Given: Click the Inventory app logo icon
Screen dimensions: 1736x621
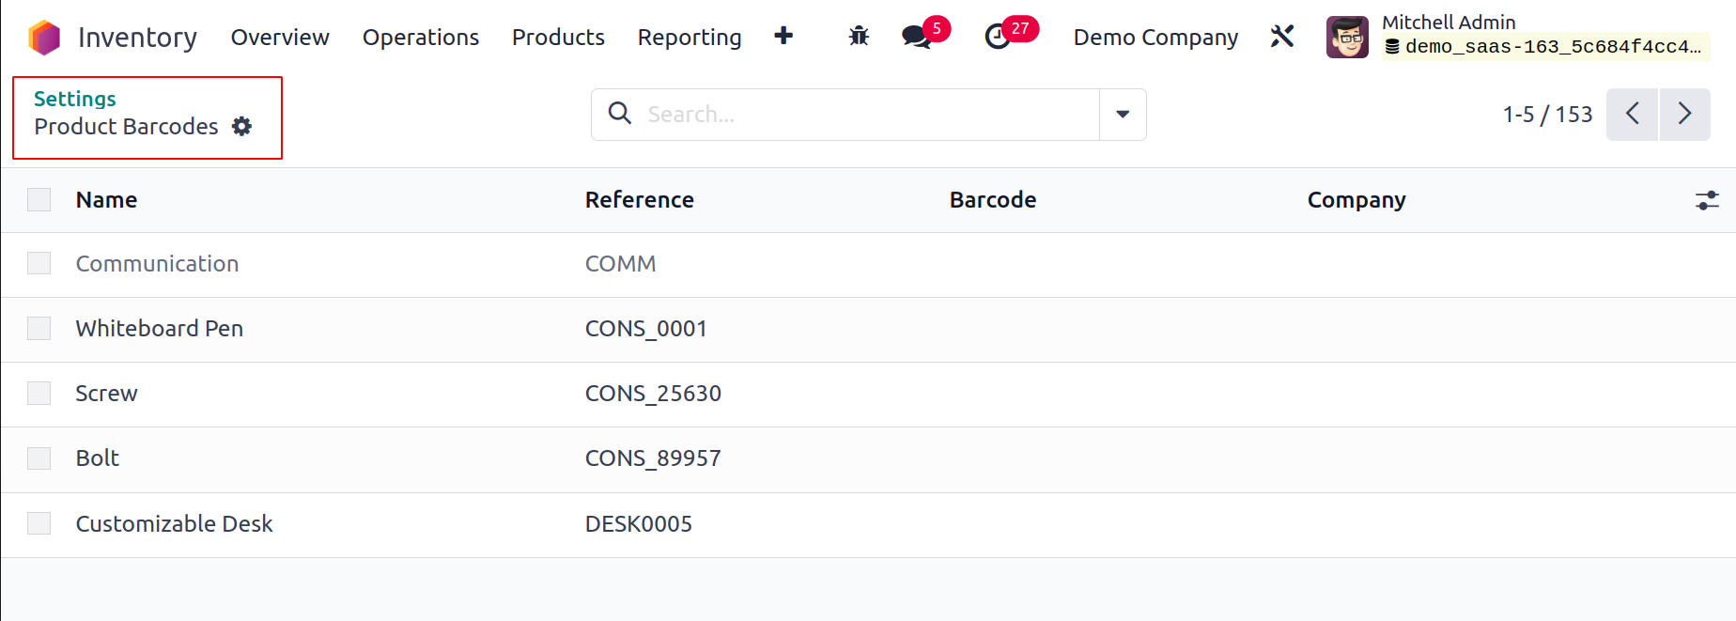Looking at the screenshot, I should click(x=44, y=38).
